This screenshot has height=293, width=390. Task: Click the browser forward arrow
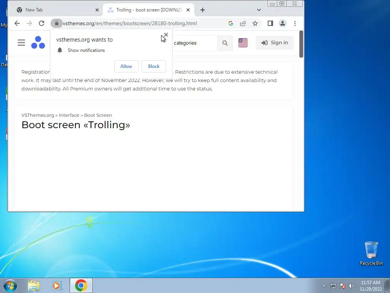(x=29, y=23)
